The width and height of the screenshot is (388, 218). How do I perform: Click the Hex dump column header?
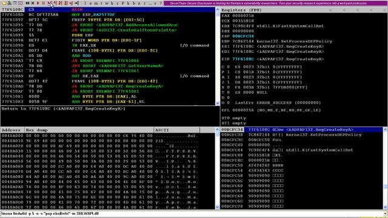pyautogui.click(x=89, y=130)
